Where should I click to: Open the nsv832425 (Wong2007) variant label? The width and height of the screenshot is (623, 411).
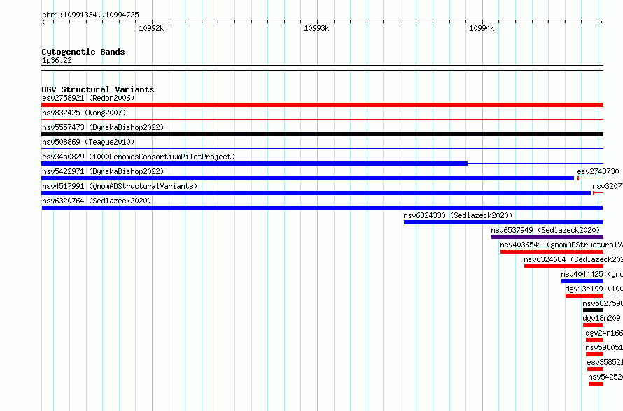coord(84,113)
